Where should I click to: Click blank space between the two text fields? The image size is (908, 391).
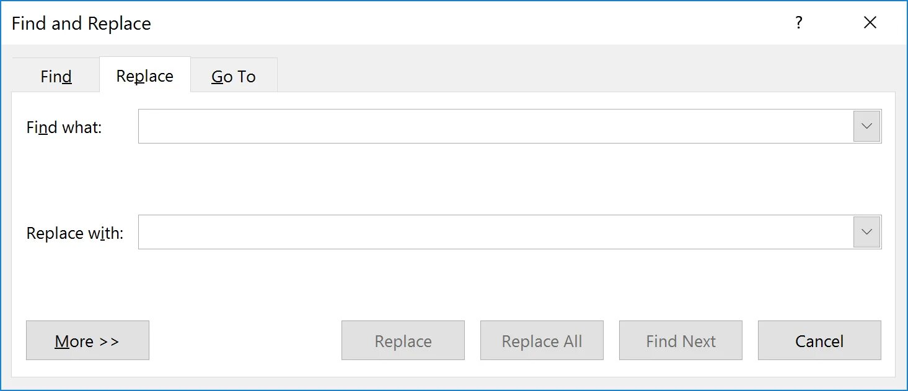pos(452,179)
